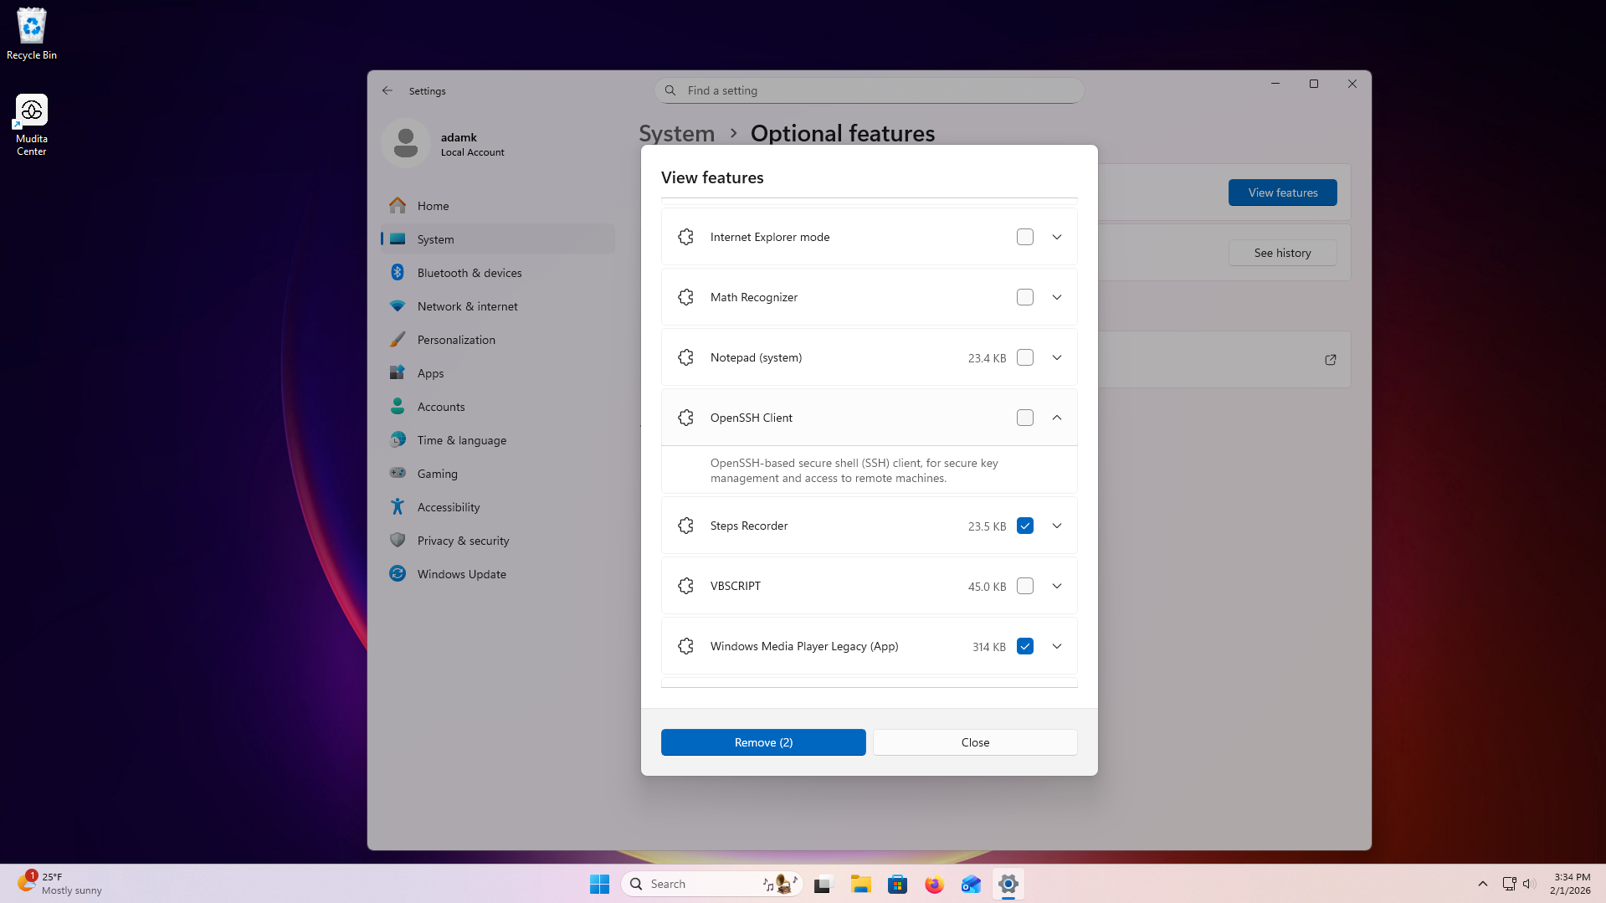Click the Math Recognizer feature icon

coord(686,297)
